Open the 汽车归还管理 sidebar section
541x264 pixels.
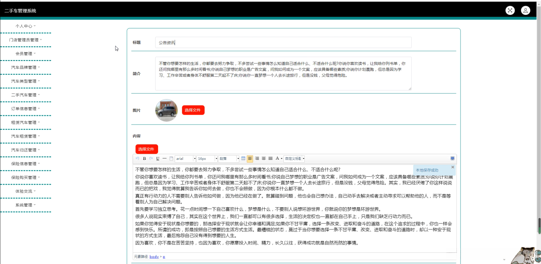pos(26,150)
